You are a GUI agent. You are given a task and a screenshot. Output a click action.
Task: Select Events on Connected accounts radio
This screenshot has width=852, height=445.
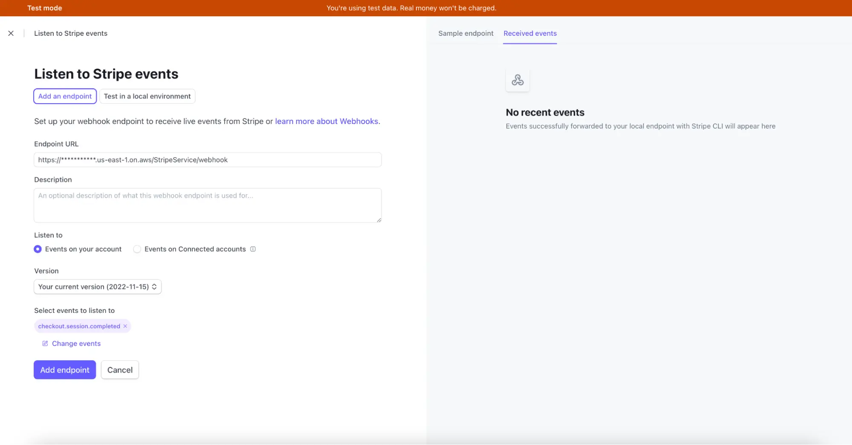pos(137,249)
